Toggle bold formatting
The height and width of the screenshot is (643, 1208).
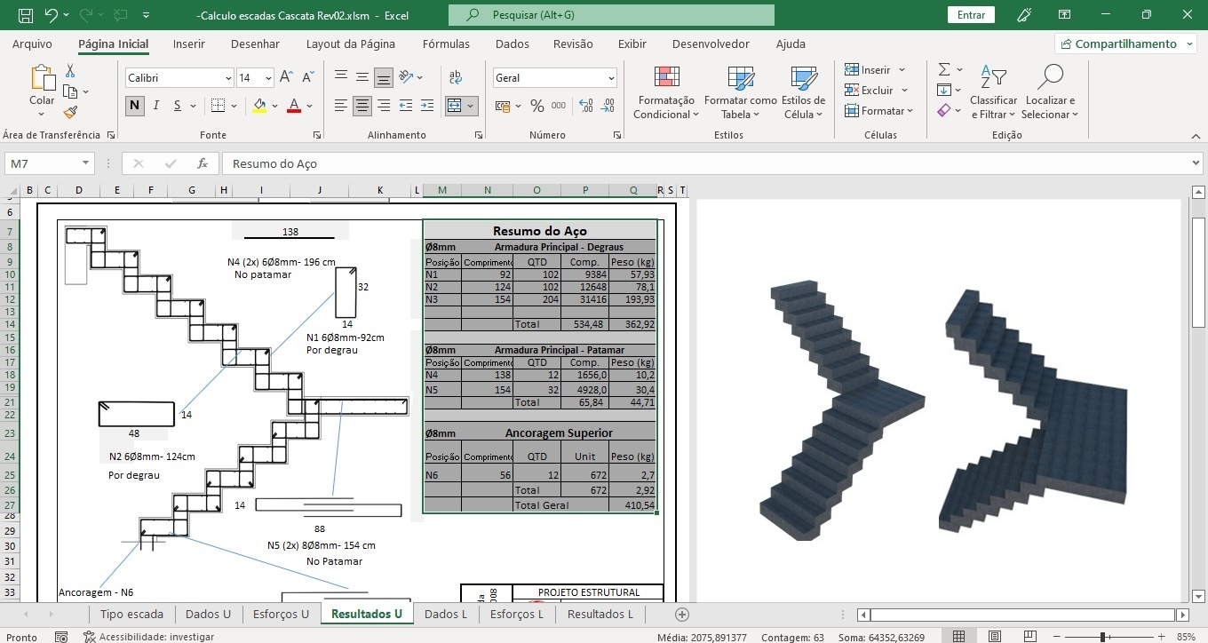pyautogui.click(x=134, y=106)
